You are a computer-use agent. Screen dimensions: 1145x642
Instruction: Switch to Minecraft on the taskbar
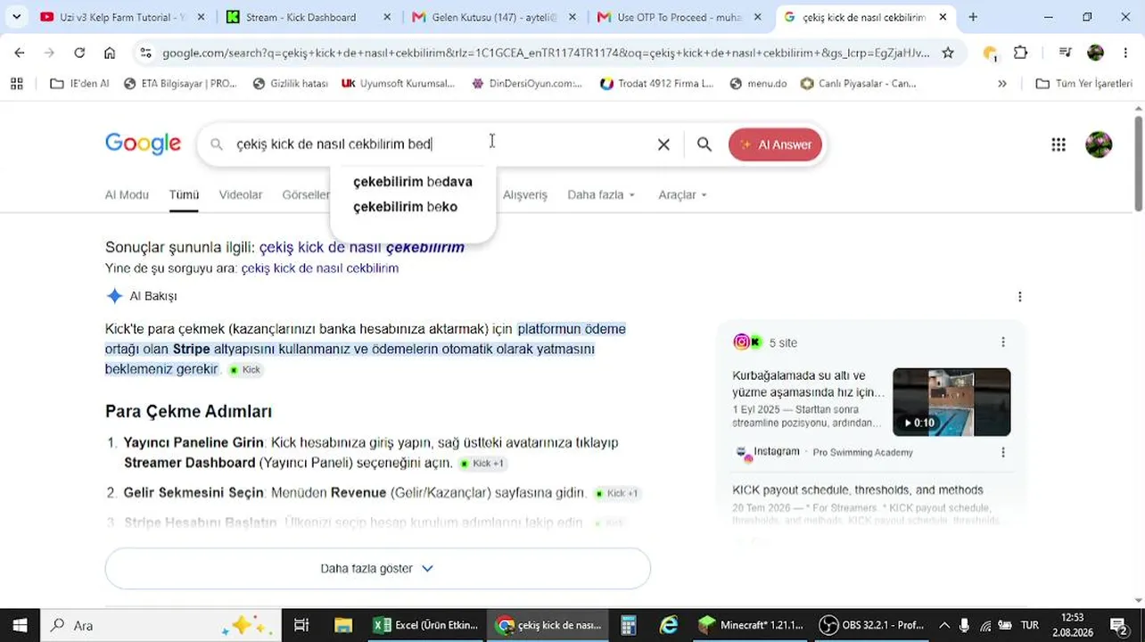(751, 625)
